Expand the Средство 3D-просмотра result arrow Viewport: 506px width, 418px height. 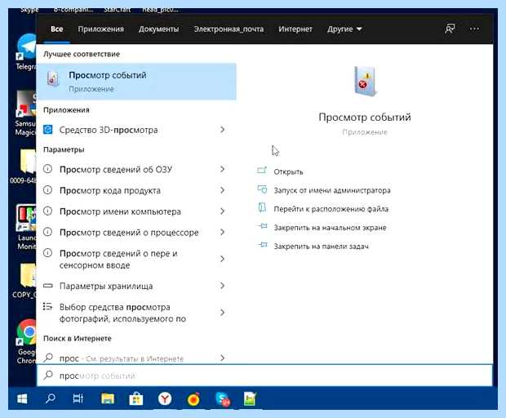tap(222, 130)
